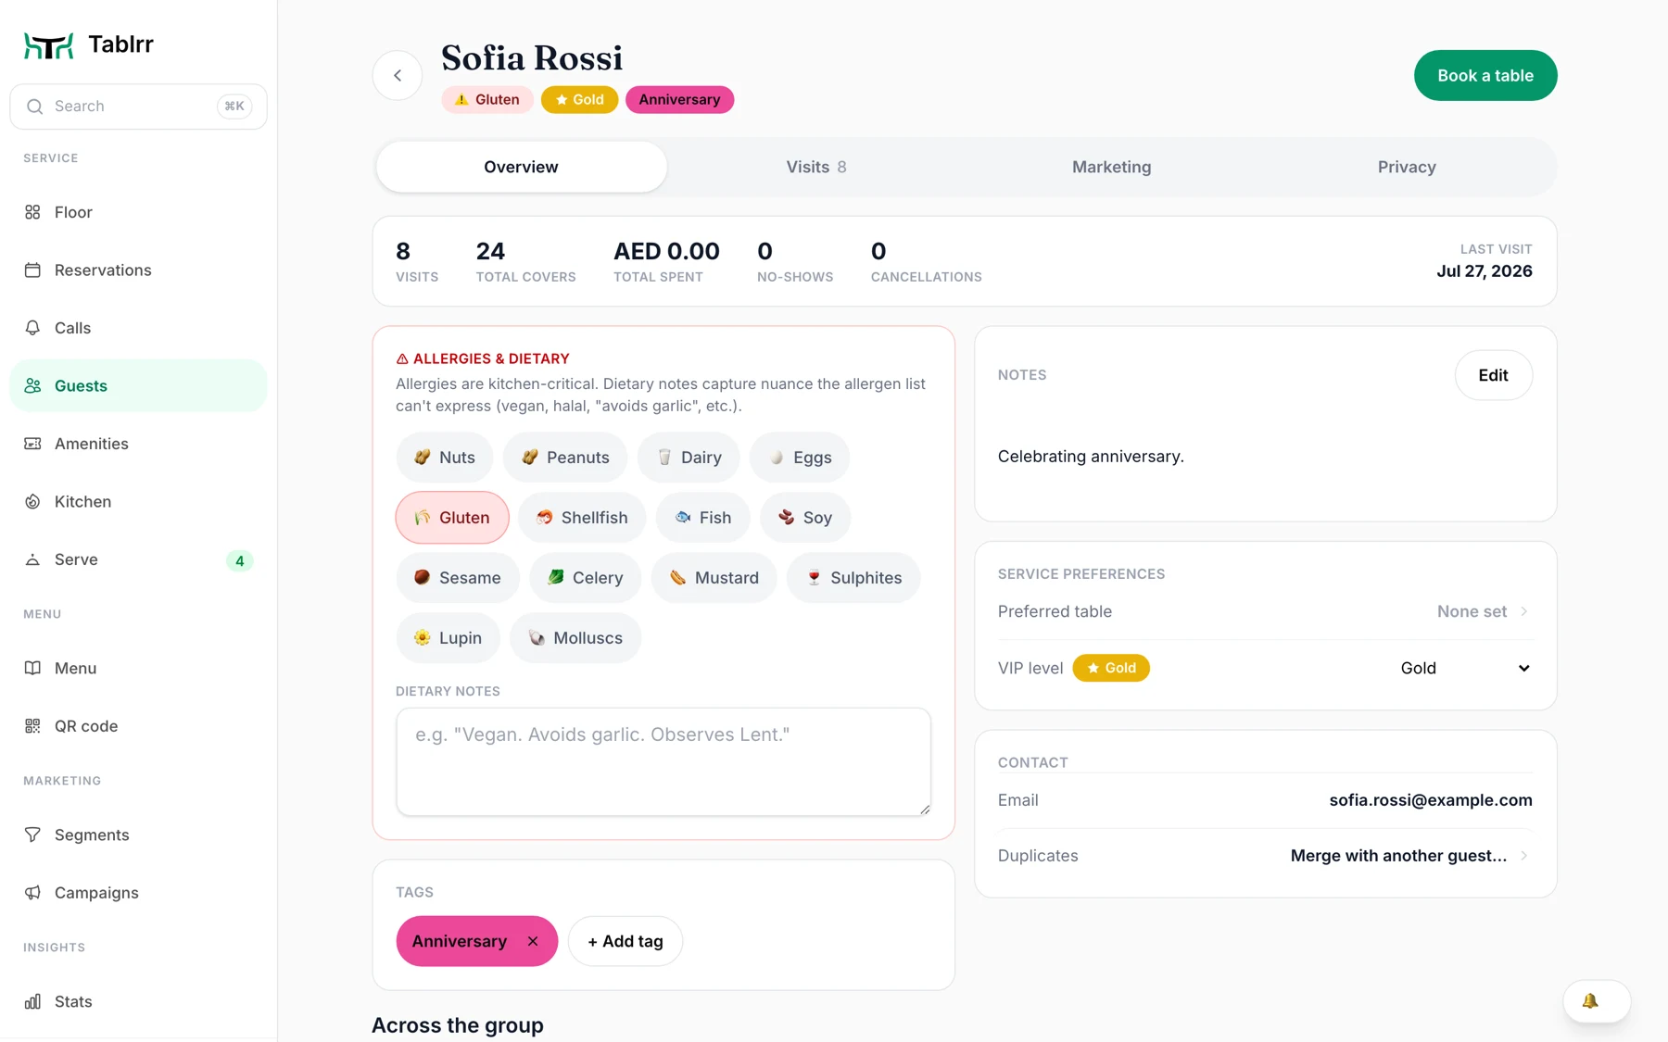1668x1042 pixels.
Task: Click the + Add tag button
Action: (x=625, y=941)
